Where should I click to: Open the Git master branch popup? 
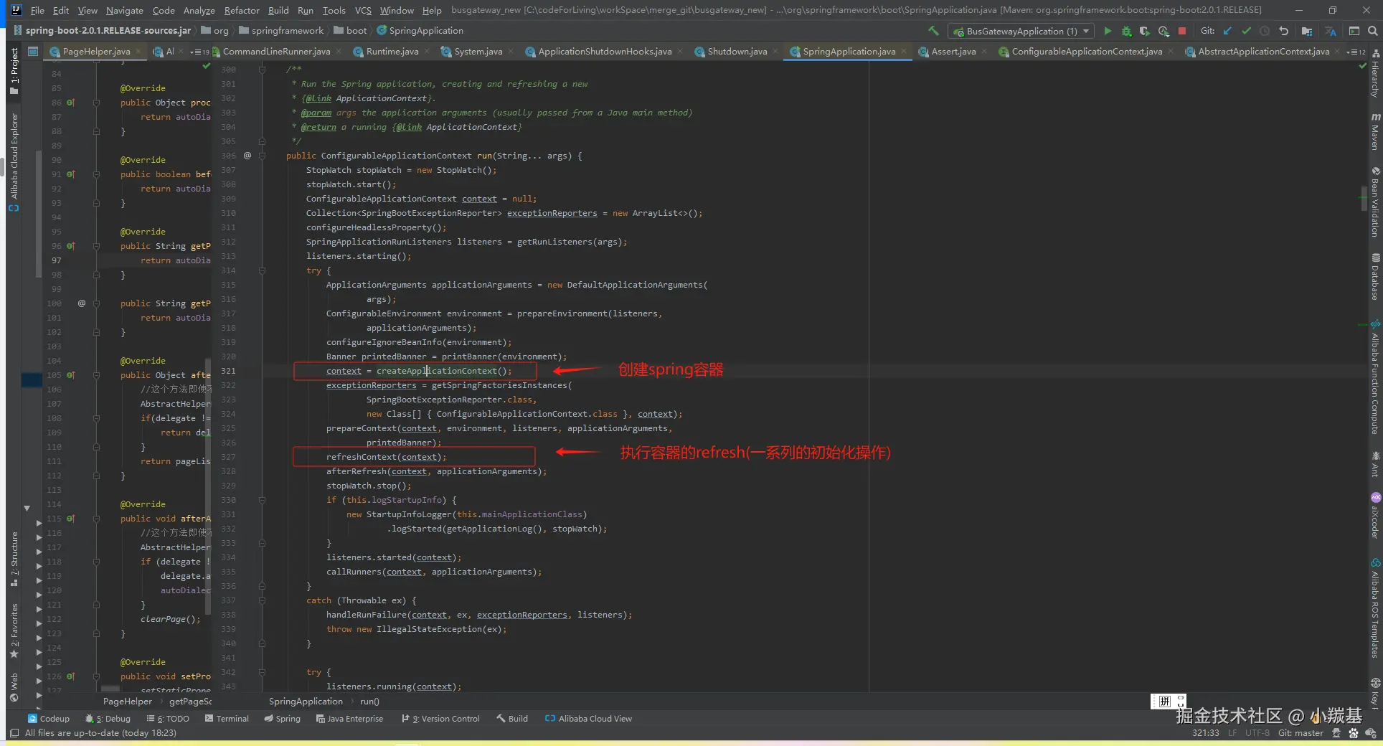[1301, 733]
